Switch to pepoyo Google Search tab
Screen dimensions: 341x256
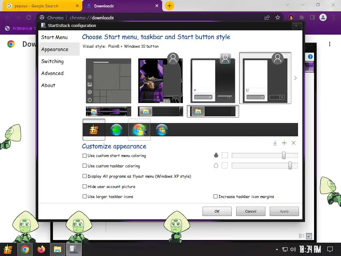[x=42, y=6]
